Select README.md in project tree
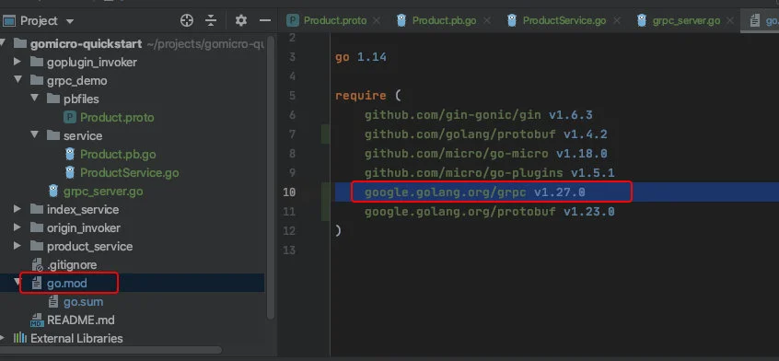Viewport: 779px width, 361px height. [80, 320]
